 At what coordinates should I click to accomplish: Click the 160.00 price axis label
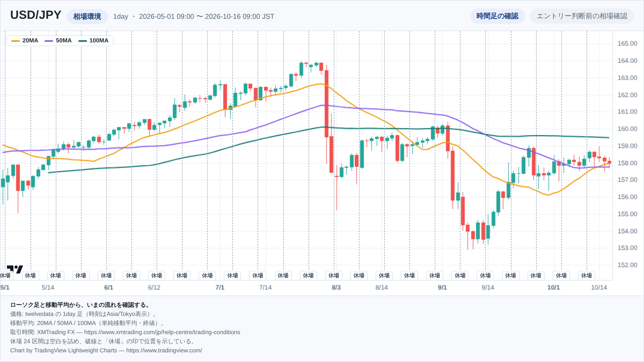tap(627, 129)
